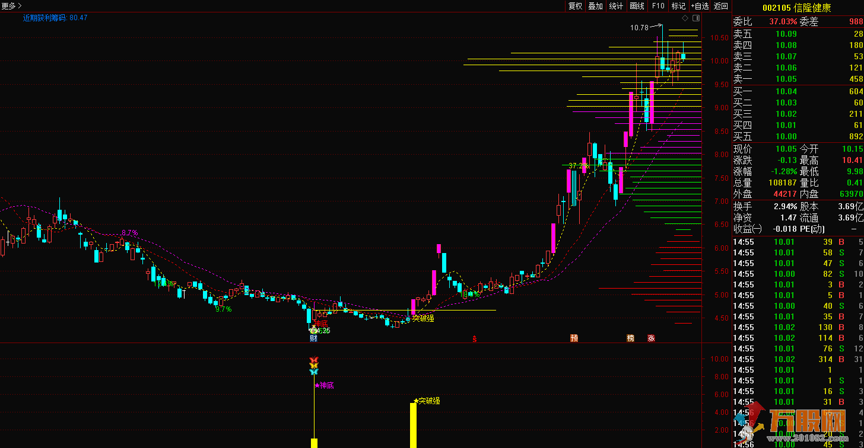Click the 委差 value 988
Screen dimensions: 864x448
click(x=856, y=22)
